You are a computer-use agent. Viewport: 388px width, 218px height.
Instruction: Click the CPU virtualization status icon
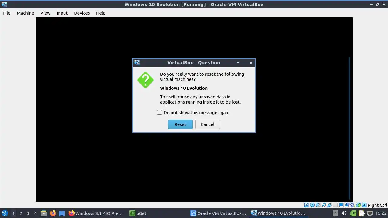point(353,205)
